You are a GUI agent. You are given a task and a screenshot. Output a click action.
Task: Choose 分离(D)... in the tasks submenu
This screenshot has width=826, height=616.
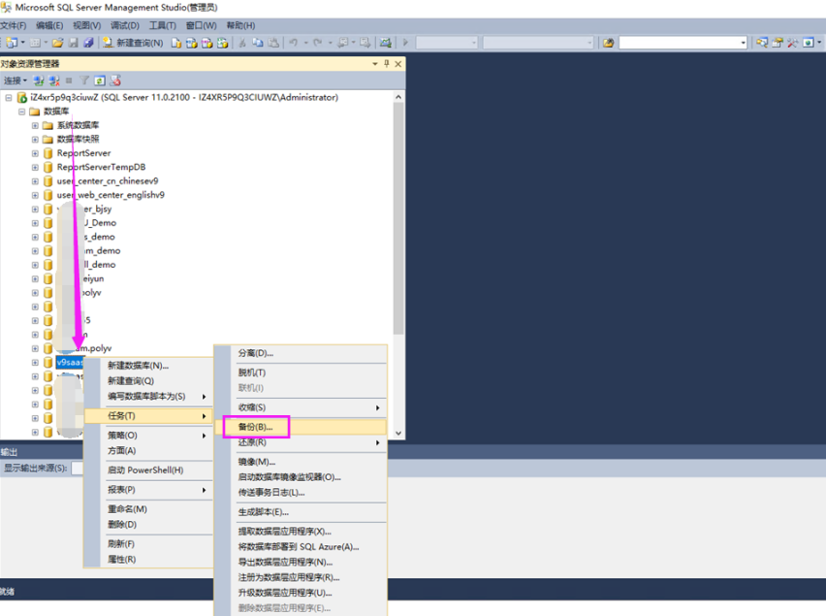pyautogui.click(x=256, y=353)
